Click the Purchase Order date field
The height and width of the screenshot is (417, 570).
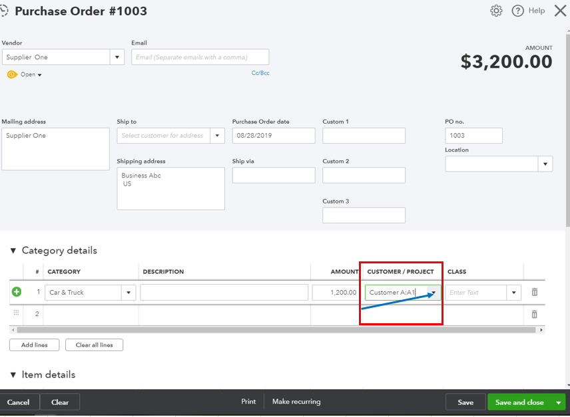[274, 136]
